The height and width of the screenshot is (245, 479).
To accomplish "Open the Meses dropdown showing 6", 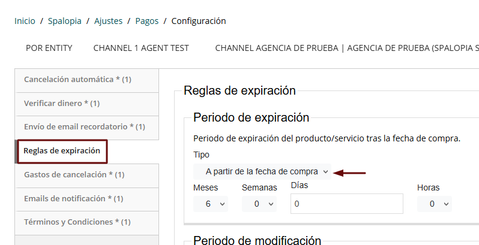I will point(211,204).
